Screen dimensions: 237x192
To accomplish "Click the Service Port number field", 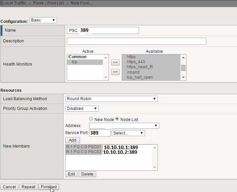I will (100, 133).
